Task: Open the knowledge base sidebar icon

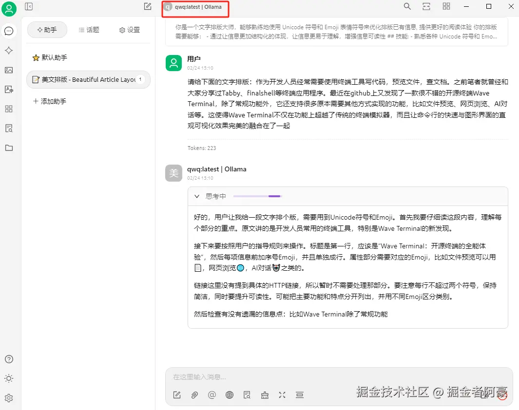Action: pyautogui.click(x=9, y=128)
